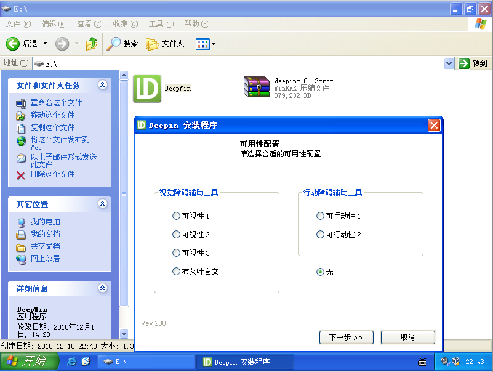
Task: Click the second quick launch icon
Action: point(86,362)
